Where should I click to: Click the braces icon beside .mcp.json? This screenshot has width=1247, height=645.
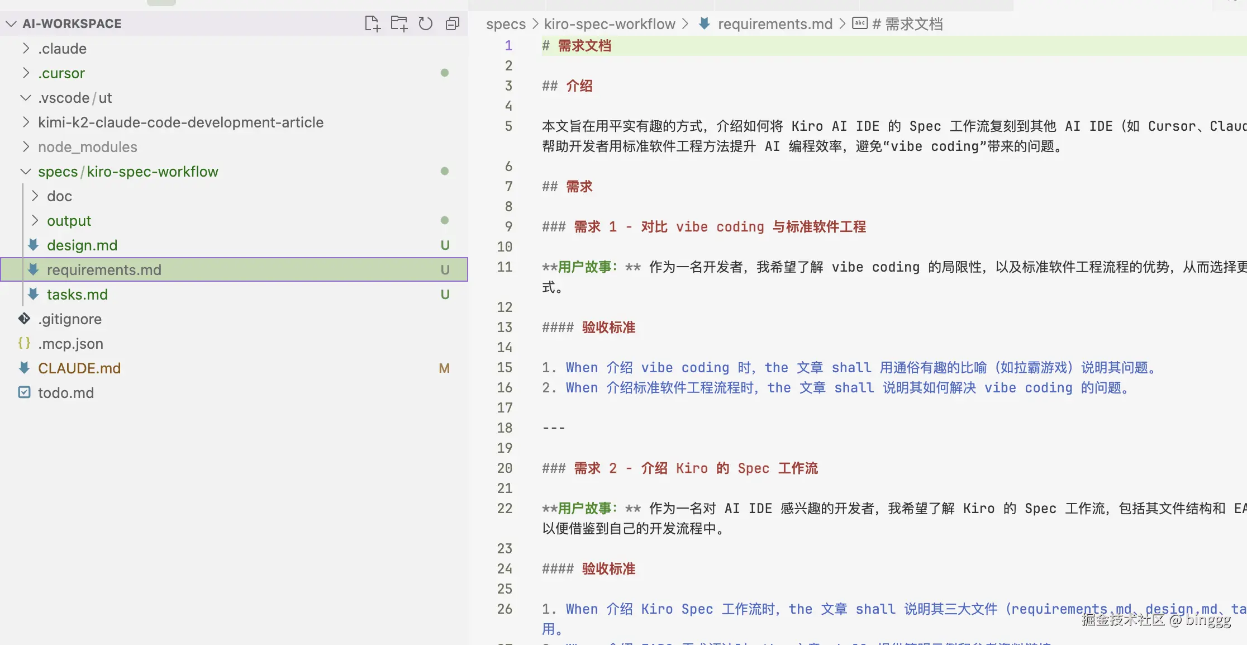click(24, 343)
